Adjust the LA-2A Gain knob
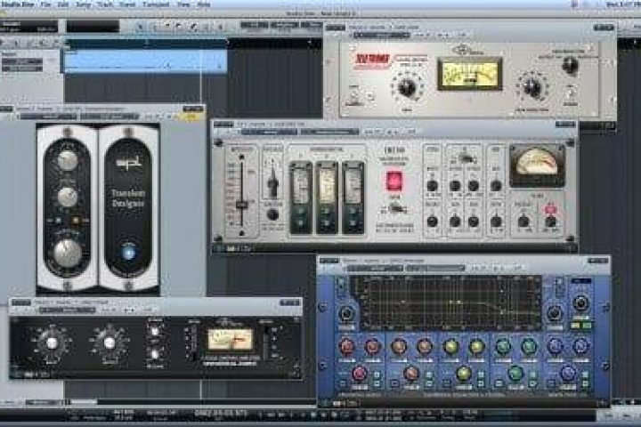Viewport: 641px width, 427px height. (x=407, y=86)
